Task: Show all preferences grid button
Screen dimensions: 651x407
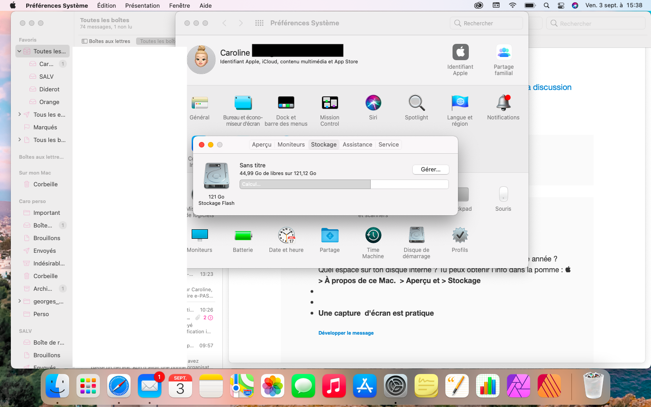Action: 259,23
